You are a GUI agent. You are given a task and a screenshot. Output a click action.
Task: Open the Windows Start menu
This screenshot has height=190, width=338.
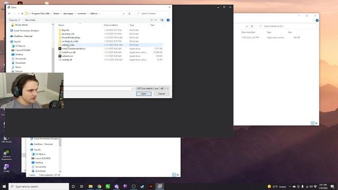click(4, 186)
